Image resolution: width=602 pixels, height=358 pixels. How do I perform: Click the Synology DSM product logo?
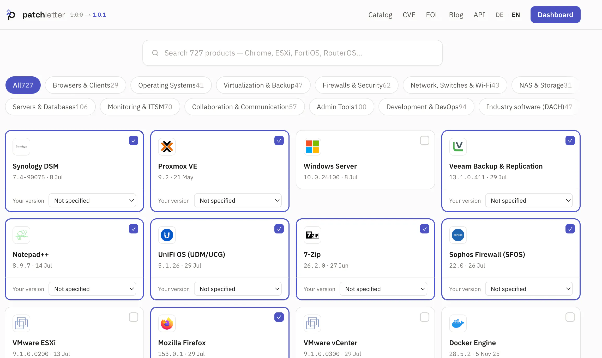tap(21, 147)
